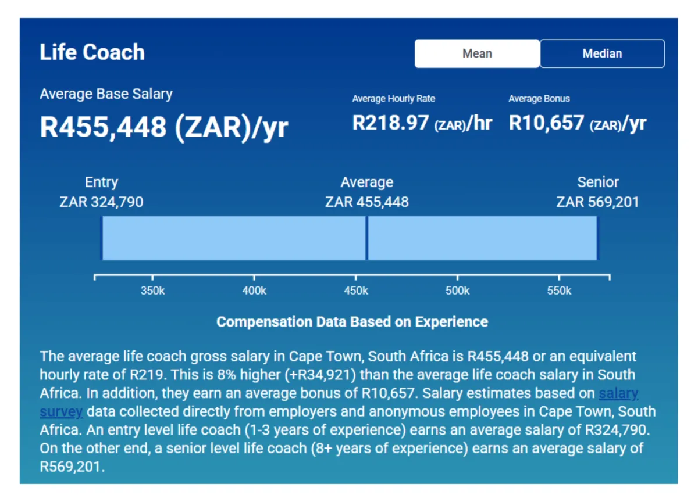Click the Entry-to-Average bar segment
This screenshot has height=502, width=698.
point(234,238)
